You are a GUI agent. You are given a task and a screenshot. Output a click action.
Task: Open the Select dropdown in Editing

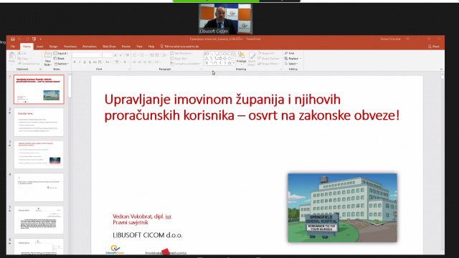click(291, 64)
